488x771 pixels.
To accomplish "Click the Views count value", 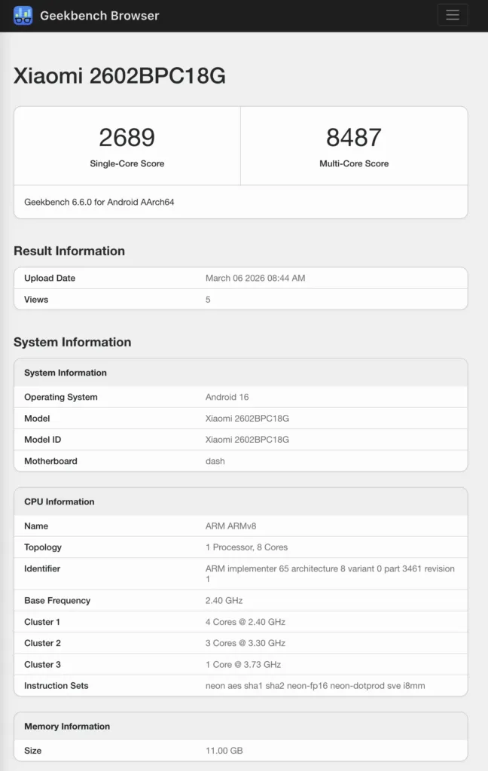I will point(208,299).
